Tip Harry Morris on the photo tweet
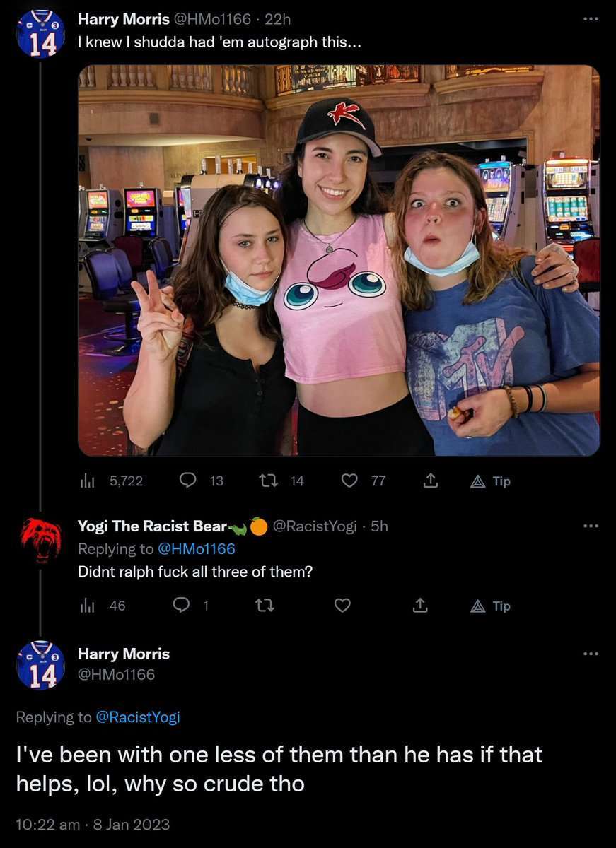Screen dimensions: 616x848 tap(491, 481)
